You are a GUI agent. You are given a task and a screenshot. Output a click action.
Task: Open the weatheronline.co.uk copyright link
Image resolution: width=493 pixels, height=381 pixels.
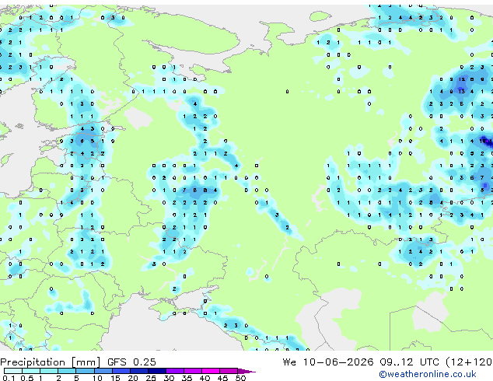(x=428, y=374)
